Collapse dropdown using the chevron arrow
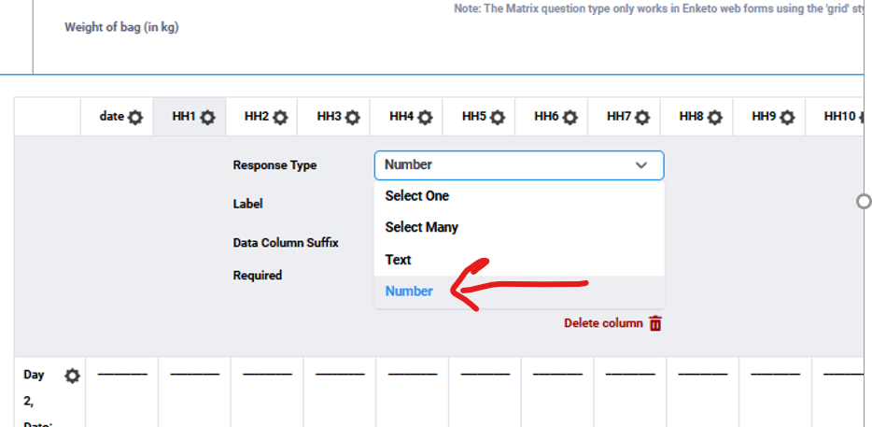Screen dimensions: 872x427 pyautogui.click(x=641, y=165)
